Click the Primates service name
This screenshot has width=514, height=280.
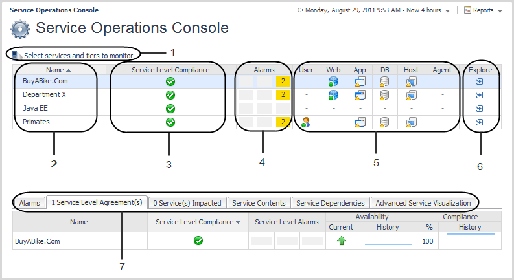tap(36, 122)
